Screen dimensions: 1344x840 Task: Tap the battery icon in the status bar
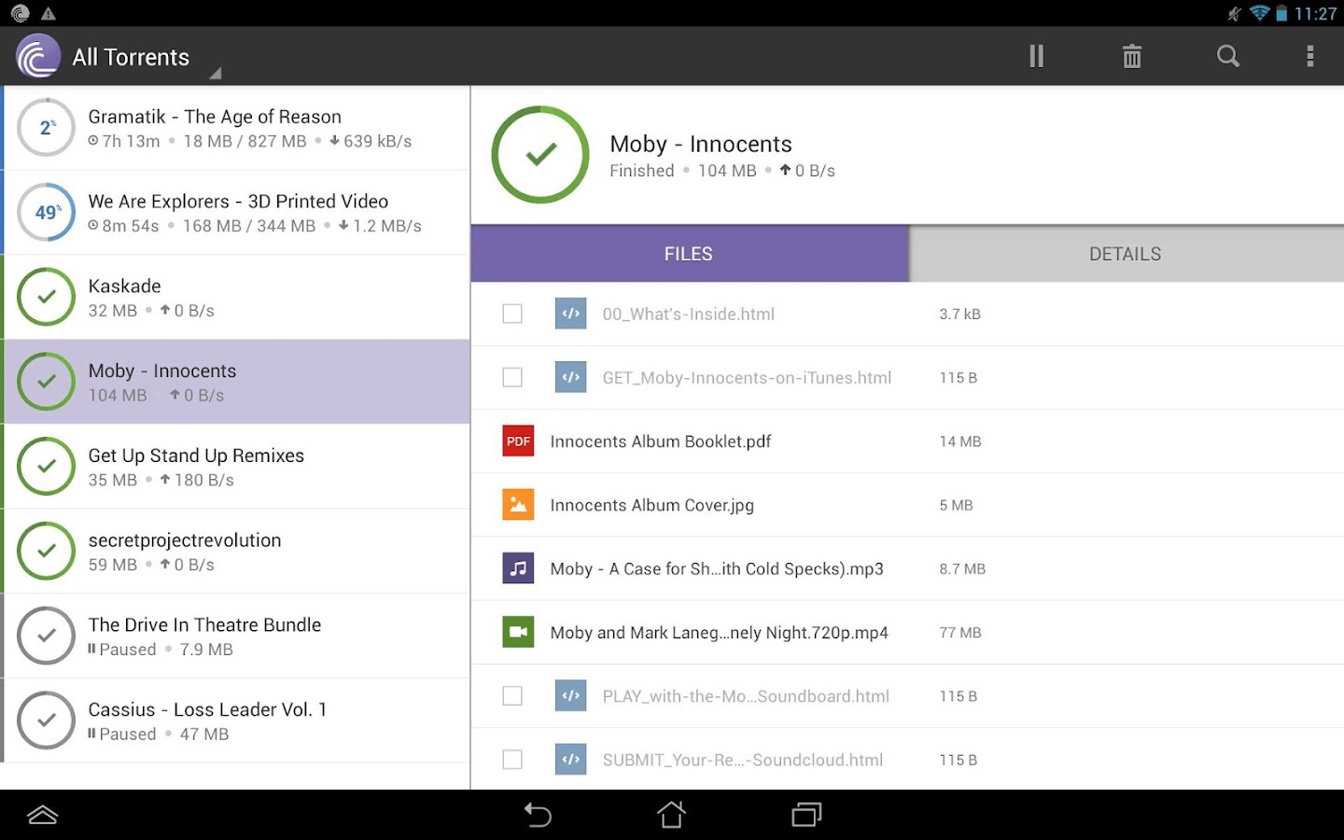coord(1282,13)
